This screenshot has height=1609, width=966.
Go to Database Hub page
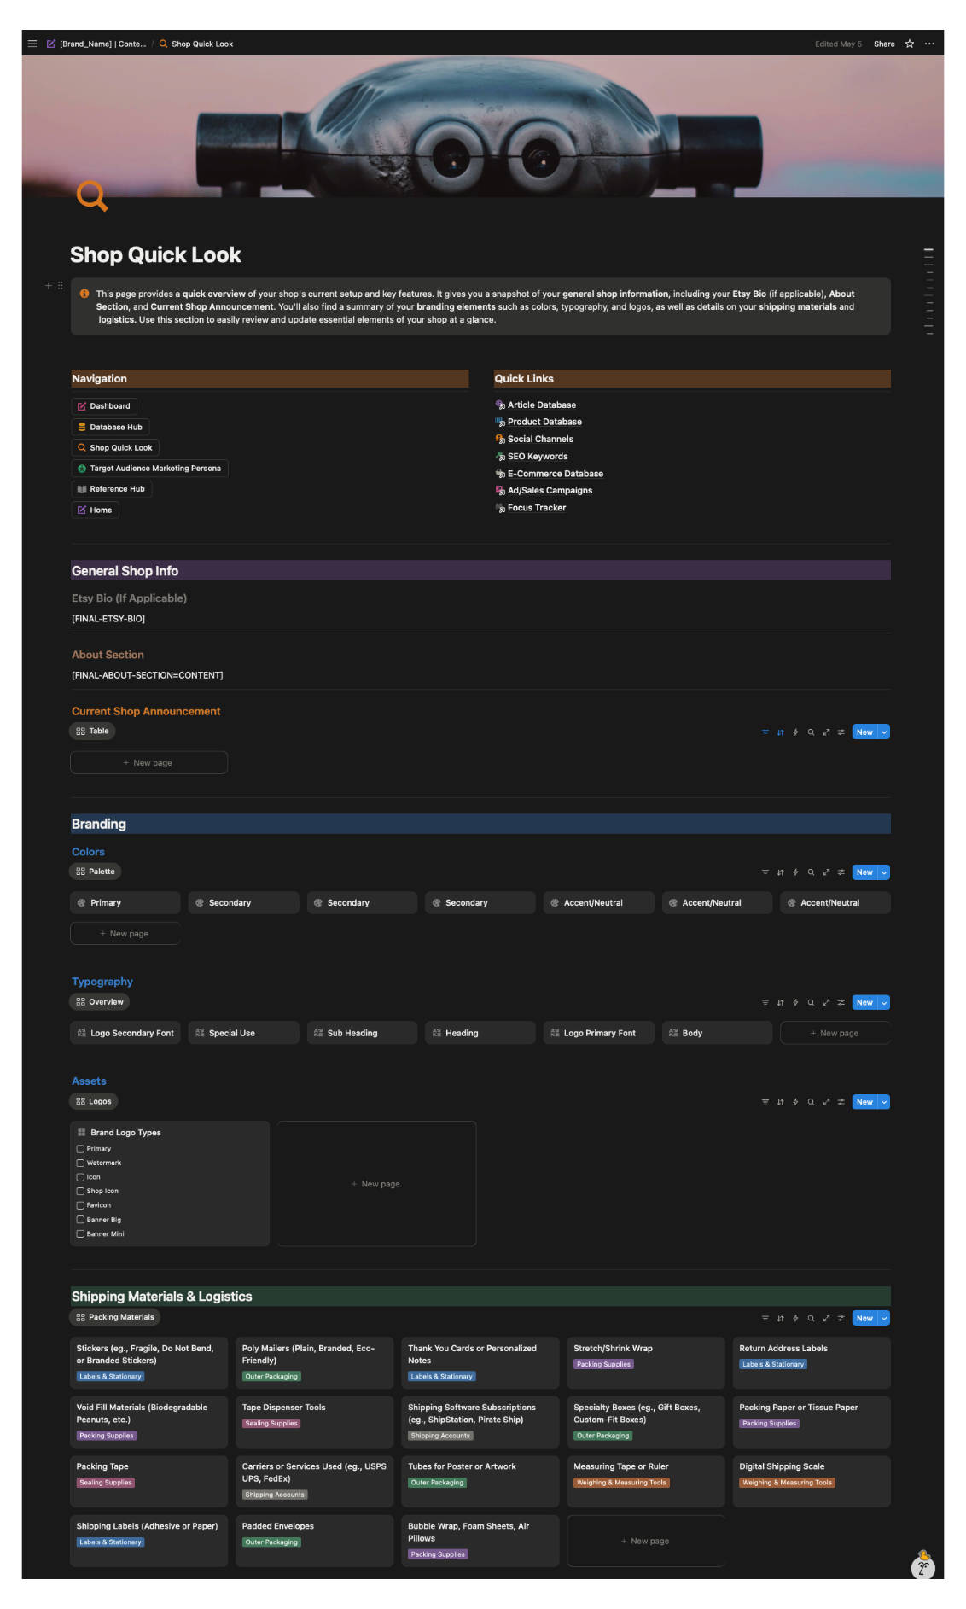pyautogui.click(x=110, y=427)
